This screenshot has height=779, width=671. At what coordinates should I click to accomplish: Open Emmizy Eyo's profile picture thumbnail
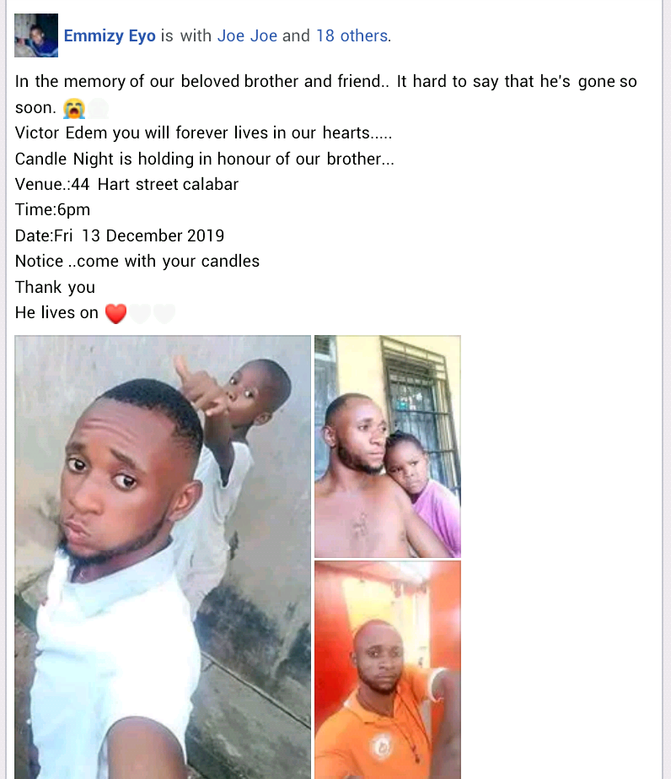(x=35, y=35)
